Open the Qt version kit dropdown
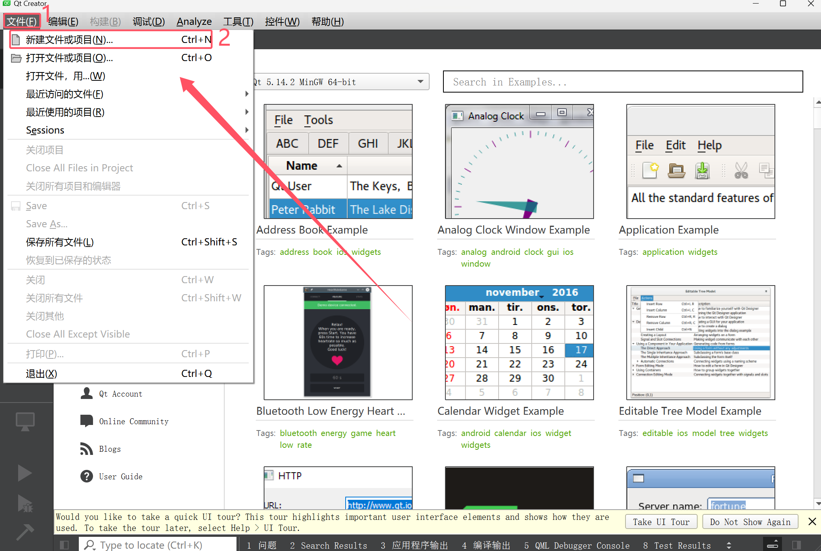 tap(342, 82)
